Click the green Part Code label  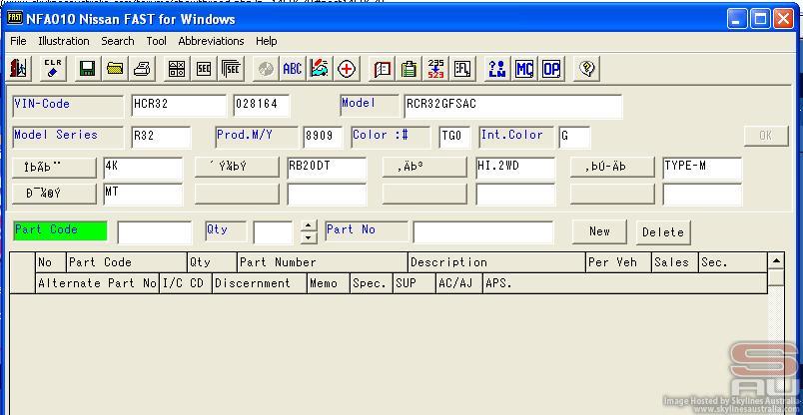click(60, 230)
